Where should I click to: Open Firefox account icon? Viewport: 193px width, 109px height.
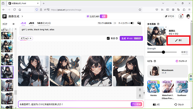click(x=173, y=10)
